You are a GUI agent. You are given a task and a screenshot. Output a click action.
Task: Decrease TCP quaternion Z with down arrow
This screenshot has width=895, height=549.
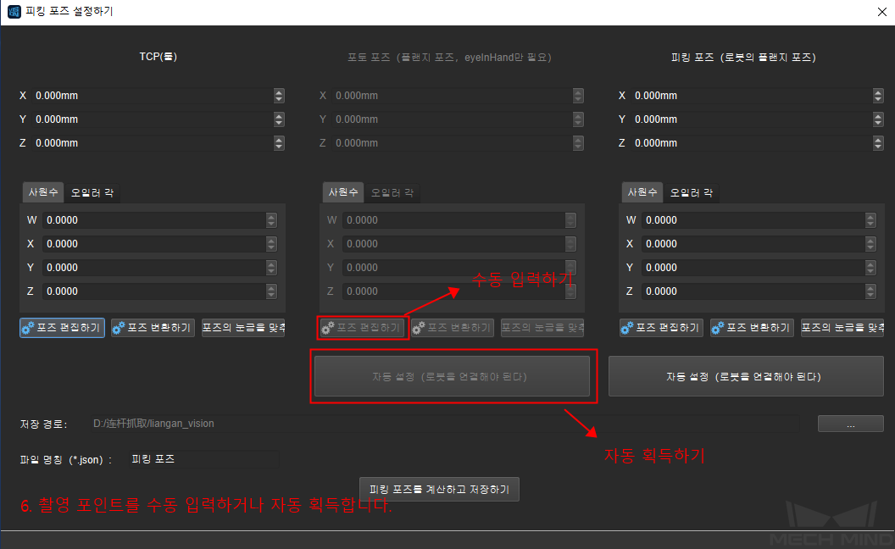pos(271,295)
